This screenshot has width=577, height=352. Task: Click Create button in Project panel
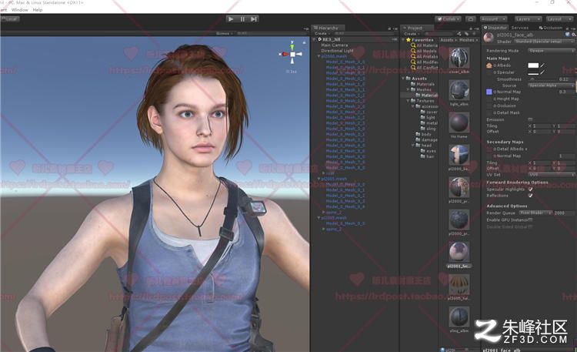[x=410, y=34]
